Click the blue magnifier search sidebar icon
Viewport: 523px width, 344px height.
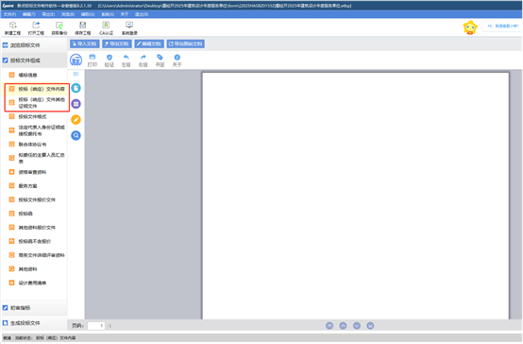click(76, 135)
